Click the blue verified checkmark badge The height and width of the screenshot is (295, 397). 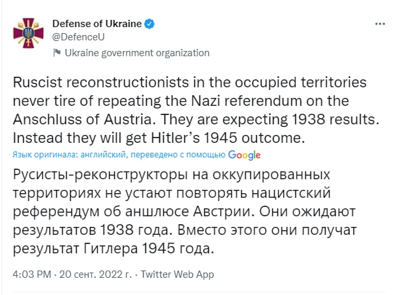pos(151,24)
